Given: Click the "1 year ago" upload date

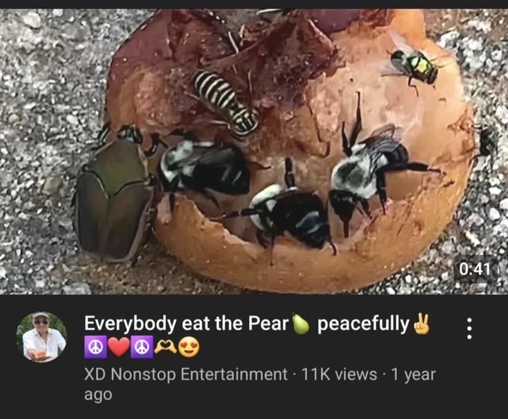Looking at the screenshot, I should 260,385.
